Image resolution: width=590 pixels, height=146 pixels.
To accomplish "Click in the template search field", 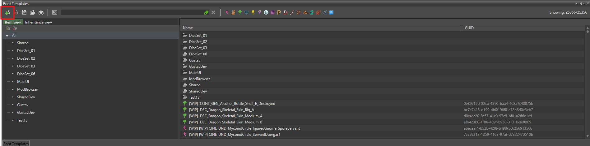I will (x=132, y=12).
